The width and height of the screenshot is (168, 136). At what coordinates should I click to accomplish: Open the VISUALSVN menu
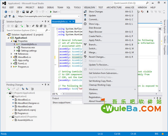(89, 8)
